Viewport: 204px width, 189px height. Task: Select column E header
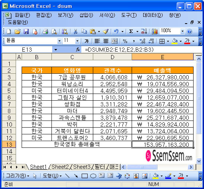click(163, 57)
